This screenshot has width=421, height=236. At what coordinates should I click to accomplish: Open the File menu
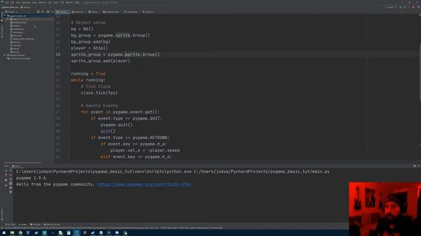pos(7,3)
